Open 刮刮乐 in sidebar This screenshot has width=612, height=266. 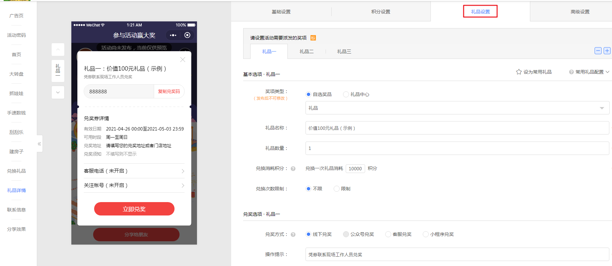(16, 132)
